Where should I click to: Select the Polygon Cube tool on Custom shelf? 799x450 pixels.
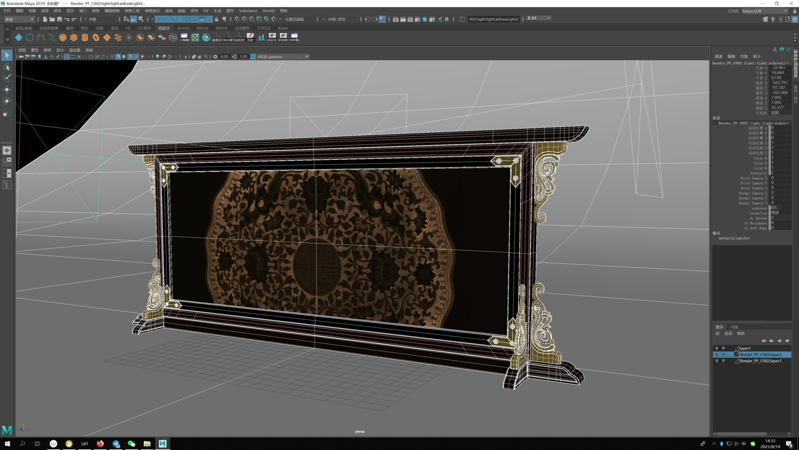(x=74, y=38)
